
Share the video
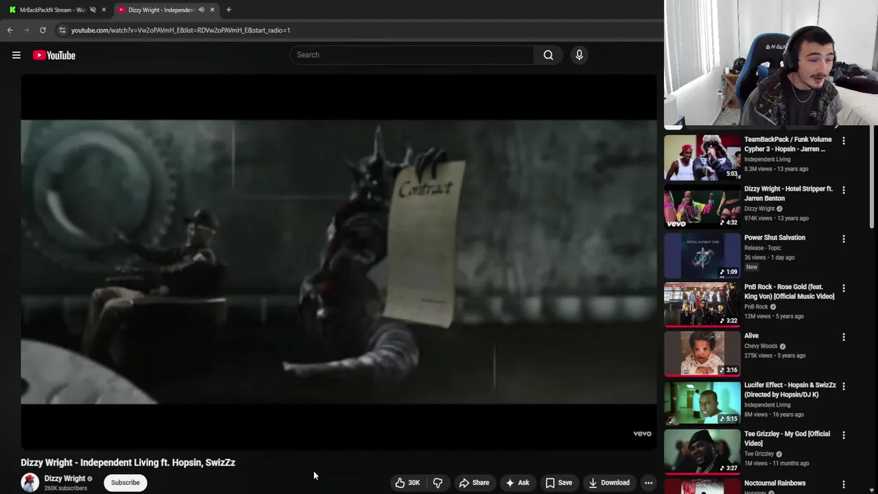tap(474, 482)
